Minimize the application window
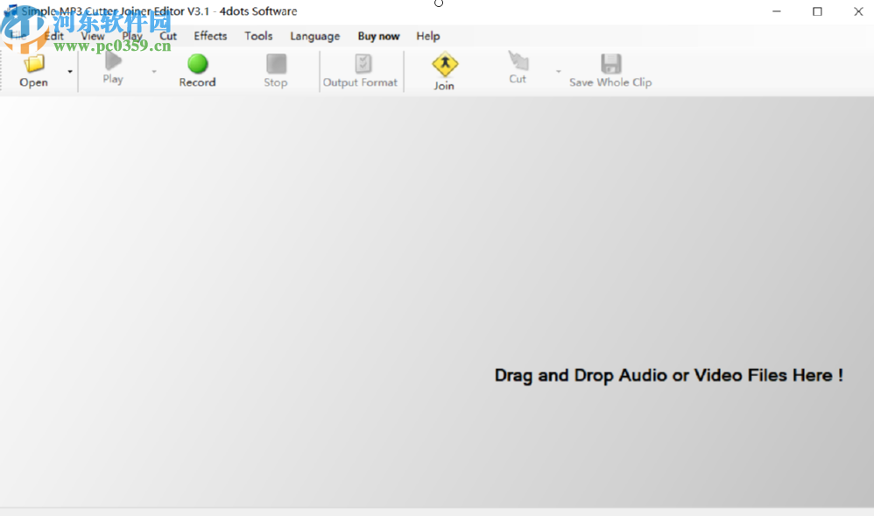The image size is (874, 516). point(777,11)
